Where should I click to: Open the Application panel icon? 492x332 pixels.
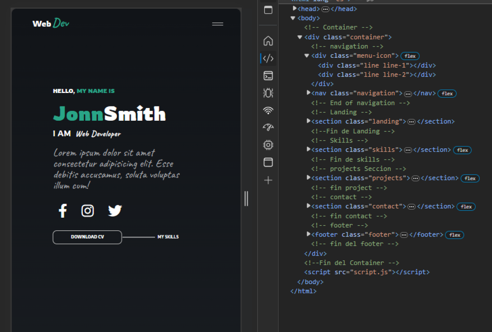click(268, 162)
